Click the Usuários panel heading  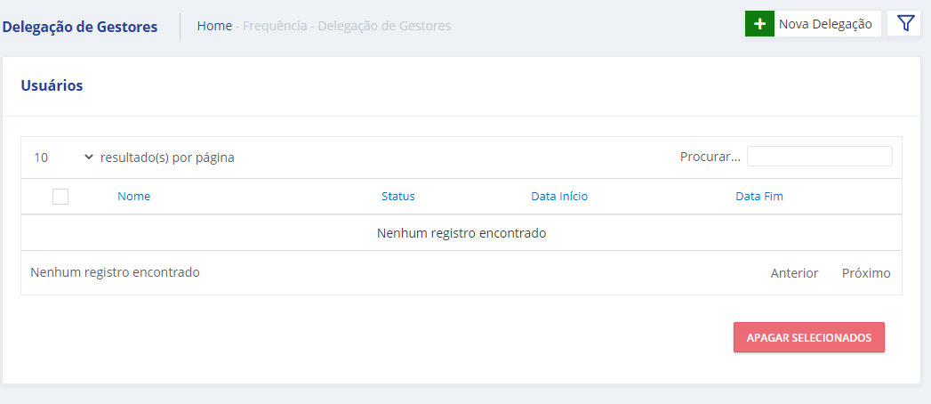(52, 85)
